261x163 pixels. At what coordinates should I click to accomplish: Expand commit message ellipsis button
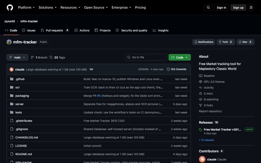91,69
